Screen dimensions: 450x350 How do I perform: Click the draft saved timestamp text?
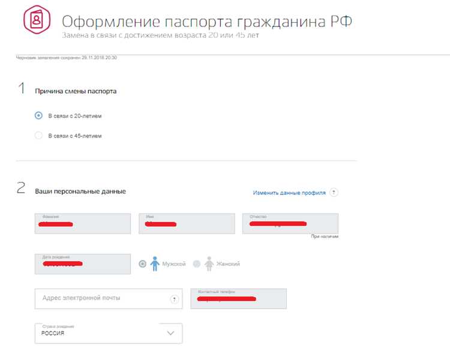click(x=66, y=58)
